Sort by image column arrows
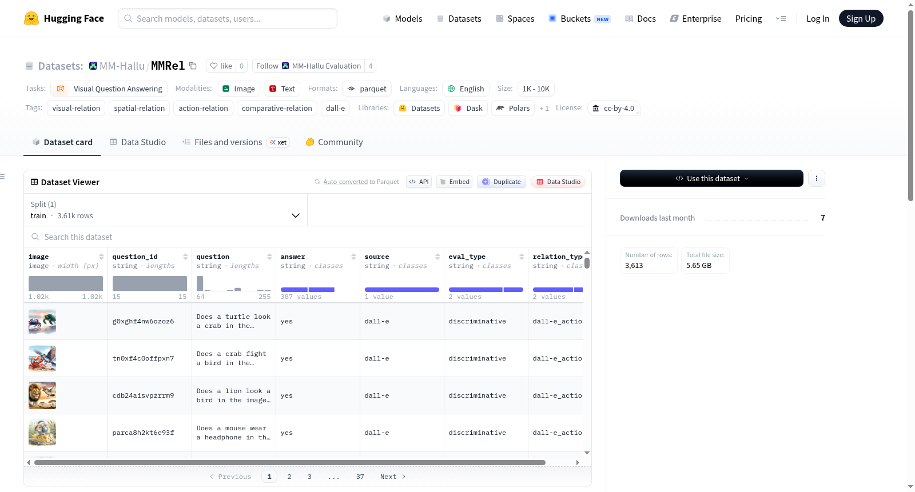Screen dimensions: 915x492 pyautogui.click(x=101, y=257)
